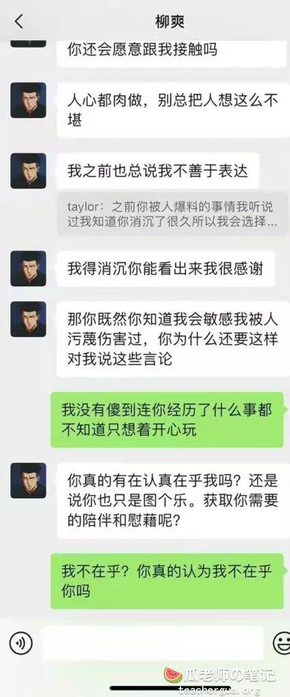The image size is (290, 697).
Task: Select the 你真的有在认真在乎我吗 bubble
Action: [x=173, y=500]
